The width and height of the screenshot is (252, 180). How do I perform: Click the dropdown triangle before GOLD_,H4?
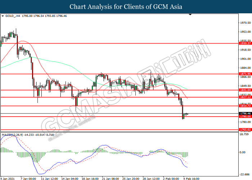(x=3, y=16)
